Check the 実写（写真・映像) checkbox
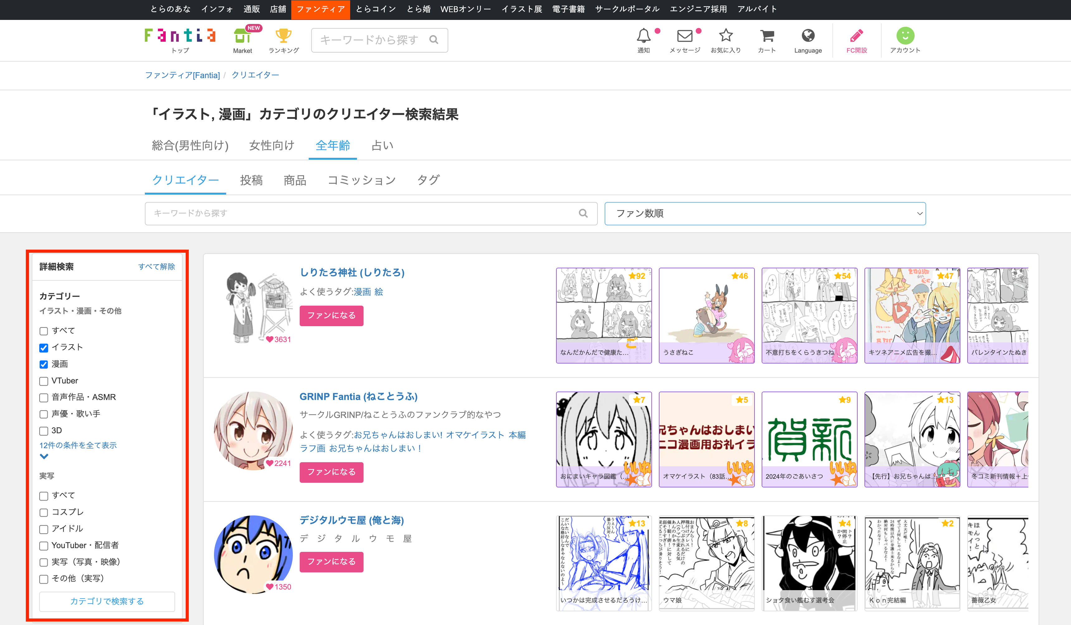Viewport: 1071px width, 625px height. [43, 562]
